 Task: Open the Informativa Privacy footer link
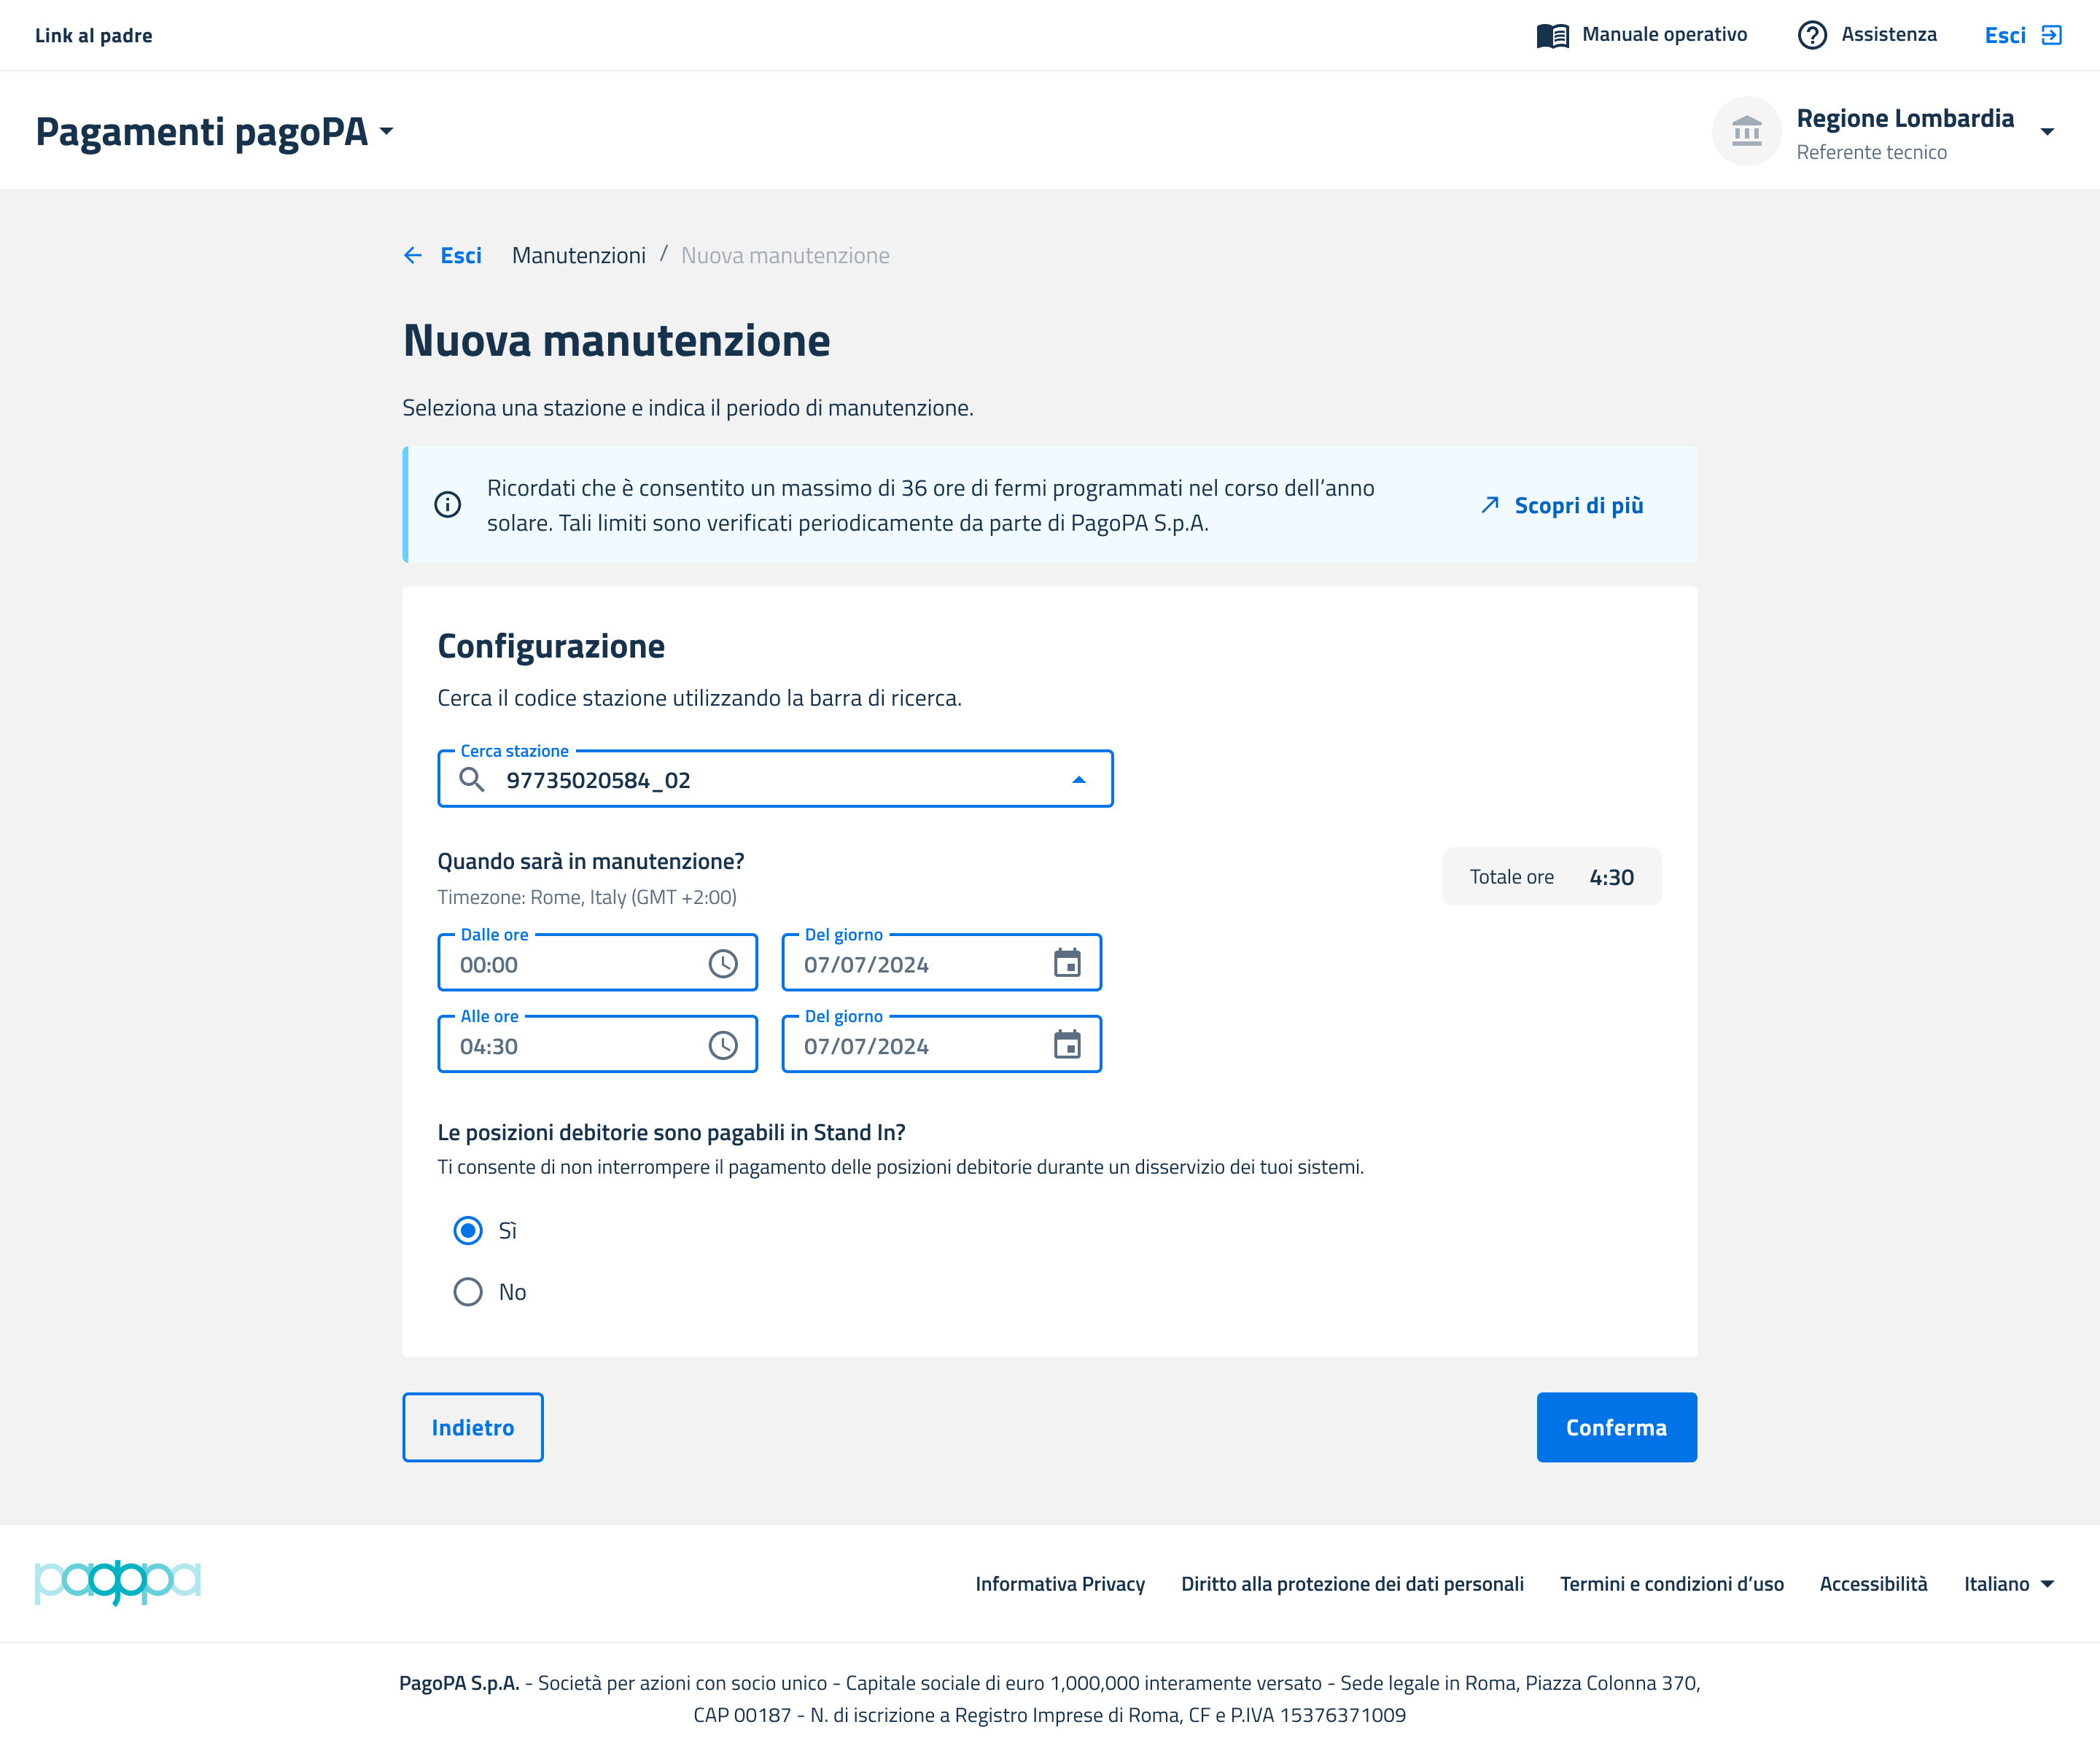(1060, 1584)
